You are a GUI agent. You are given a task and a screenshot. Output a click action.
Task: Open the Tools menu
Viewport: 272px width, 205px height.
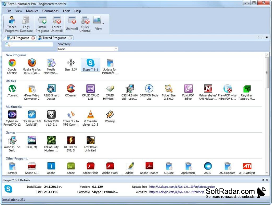point(66,11)
